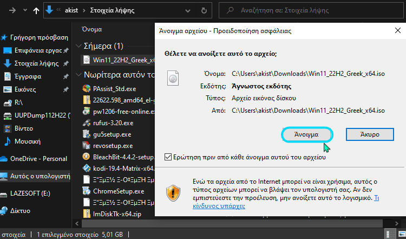
Task: Click the ImDiskTk zip folder icon
Action: point(86,214)
